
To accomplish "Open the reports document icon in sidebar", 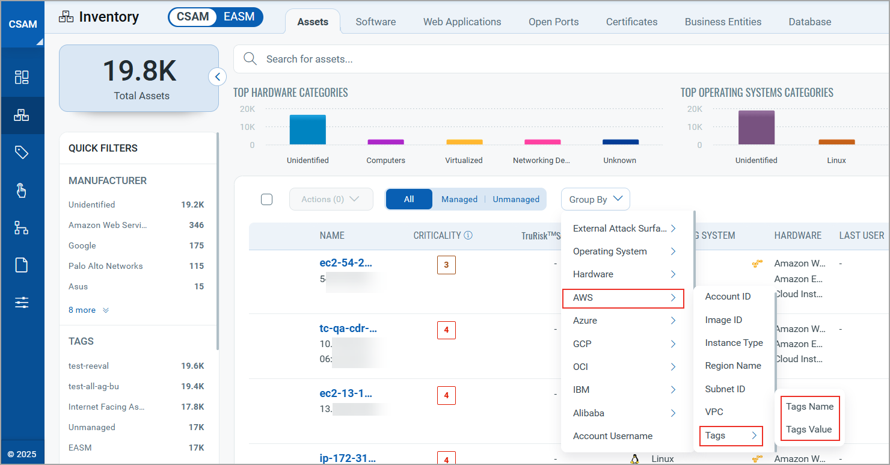I will tap(22, 265).
